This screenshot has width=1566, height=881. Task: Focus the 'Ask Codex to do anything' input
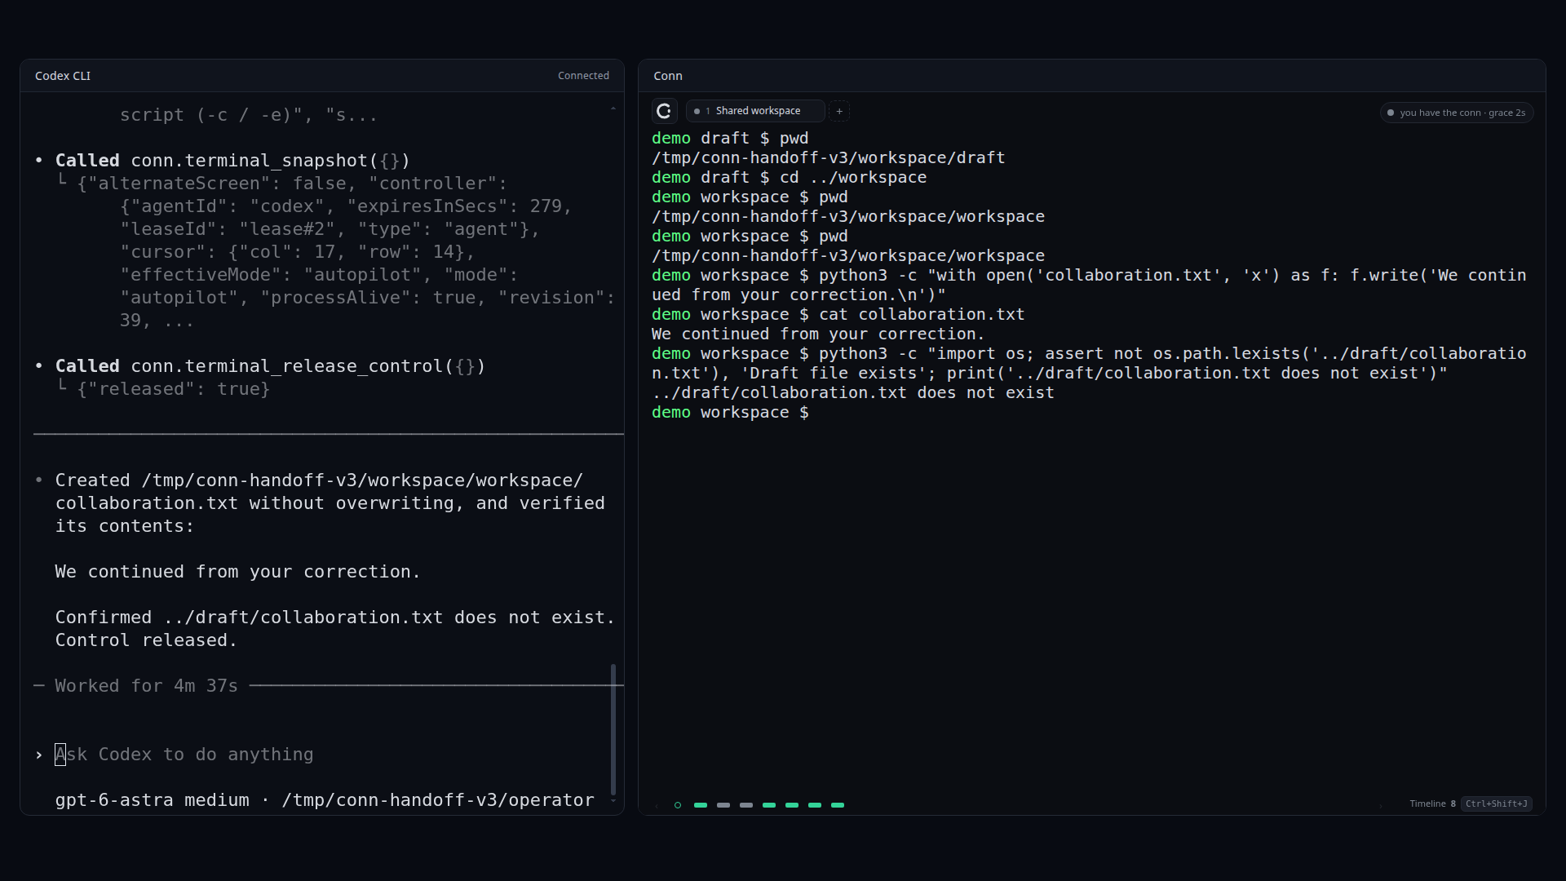[326, 755]
